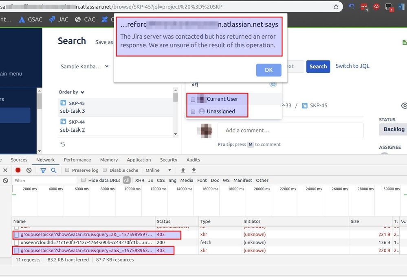Click the Unassigned avatar icon
This screenshot has width=407, height=277.
(202, 111)
